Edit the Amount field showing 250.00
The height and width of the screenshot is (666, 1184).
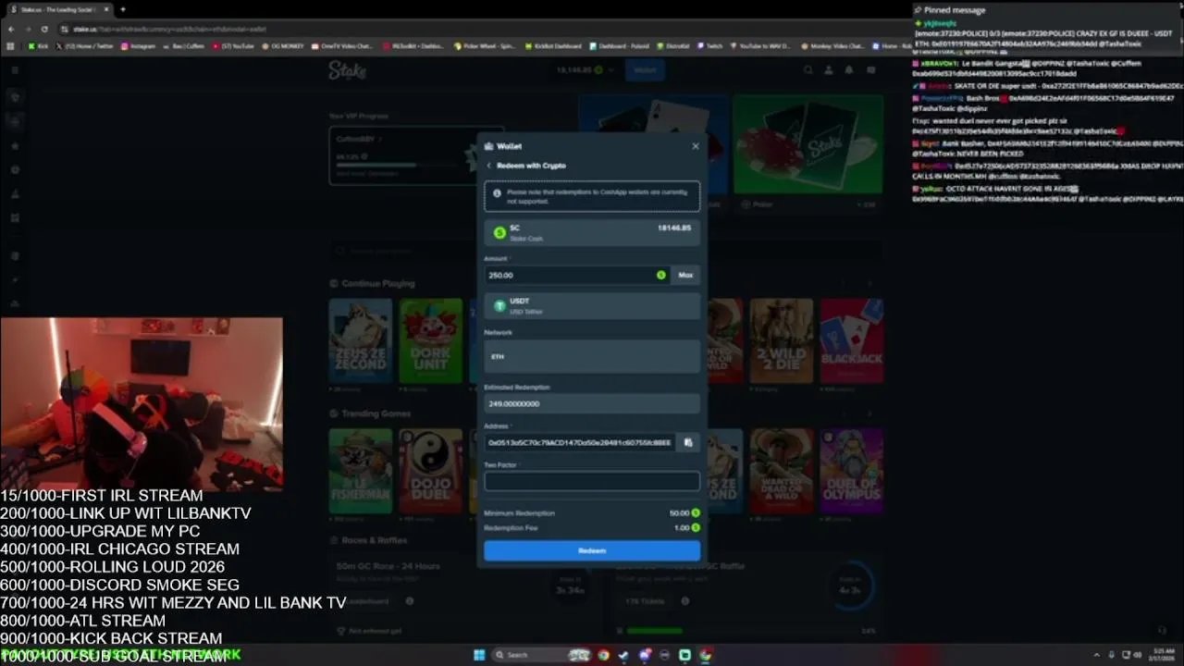(x=578, y=275)
